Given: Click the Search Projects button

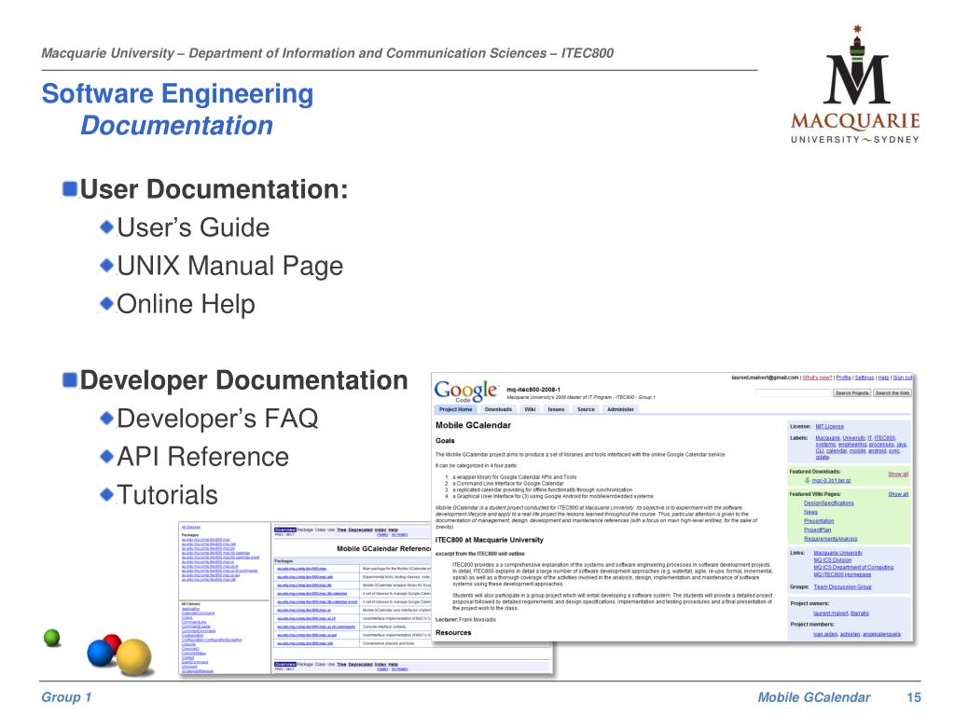Looking at the screenshot, I should [x=852, y=393].
